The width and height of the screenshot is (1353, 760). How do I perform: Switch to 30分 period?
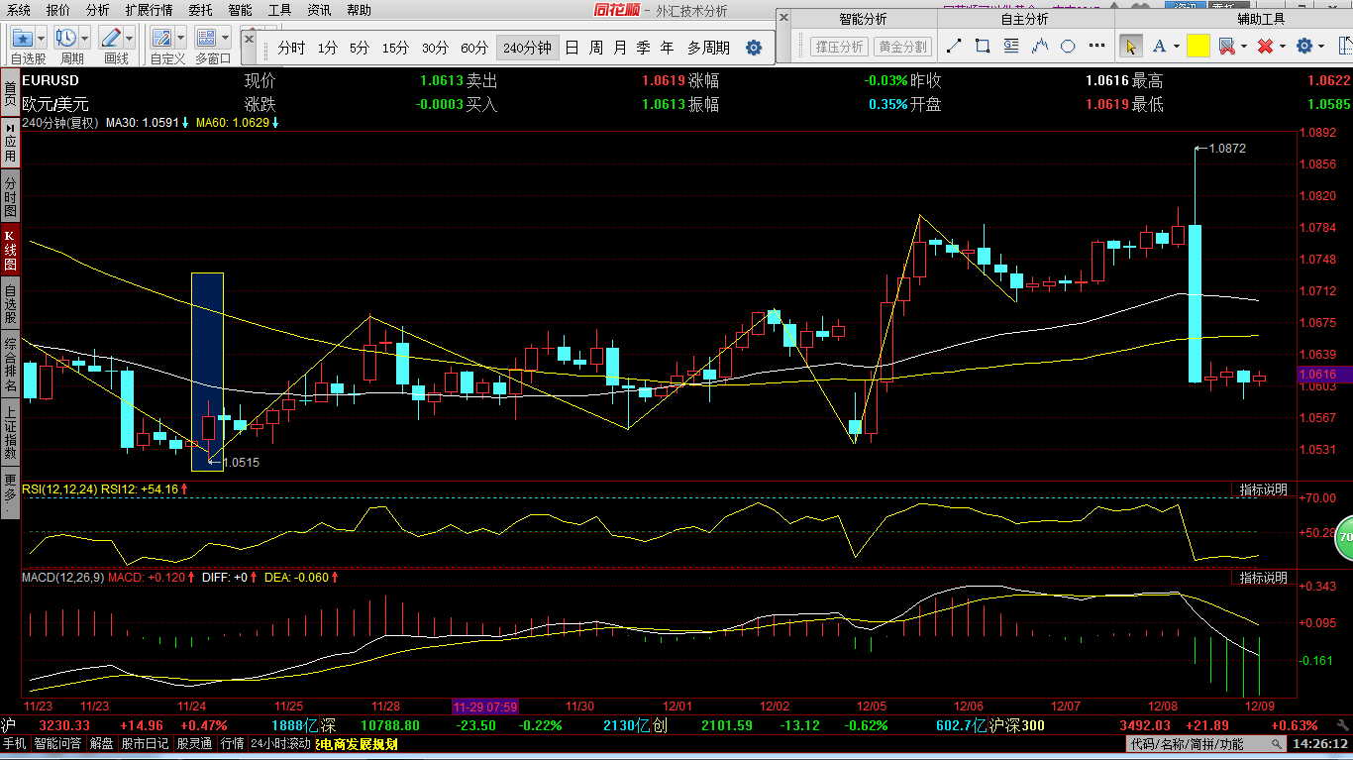point(435,48)
